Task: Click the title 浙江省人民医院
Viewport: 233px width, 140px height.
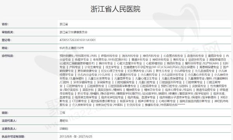Action: click(x=115, y=9)
